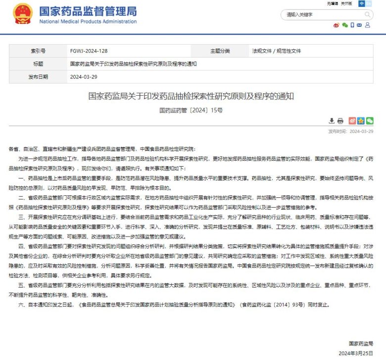Screen dimensions: 386x358
Task: Switch language to Chinese with 中 button
Action: click(362, 3)
